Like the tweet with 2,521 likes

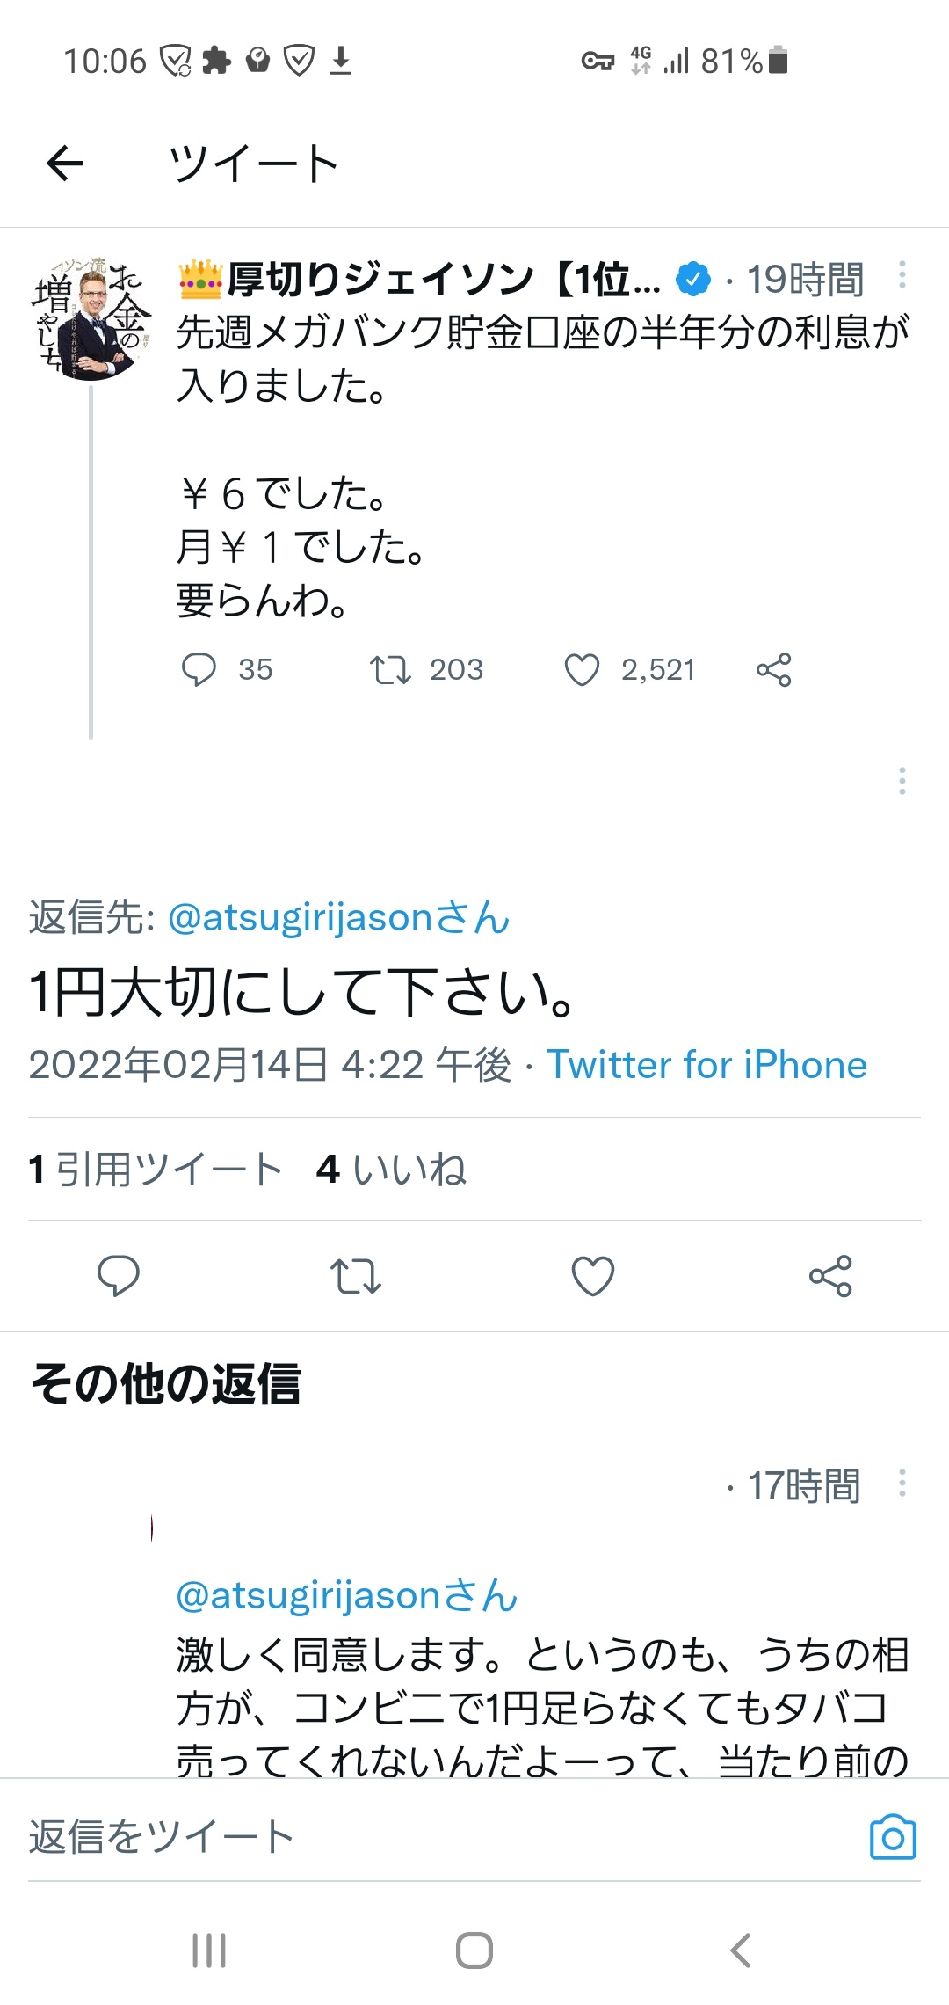pos(582,669)
